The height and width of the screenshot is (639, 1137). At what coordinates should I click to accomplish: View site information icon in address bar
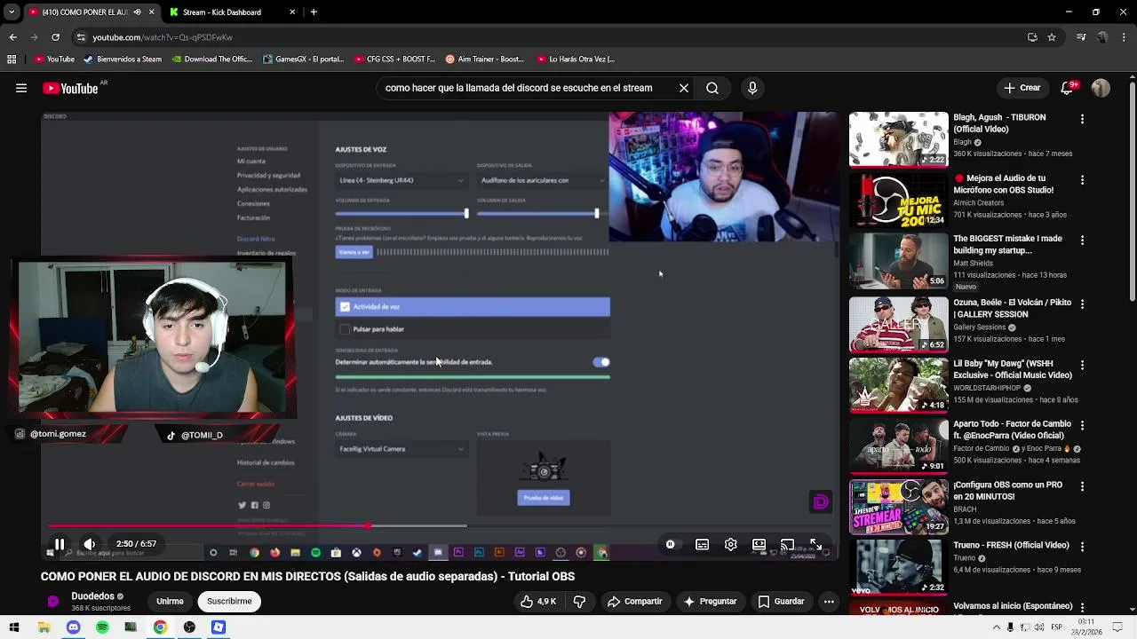81,37
